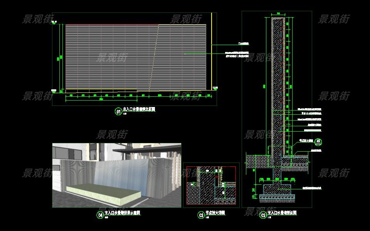Click the top-left elevation level triangle marker
The height and width of the screenshot is (231, 370).
point(54,23)
